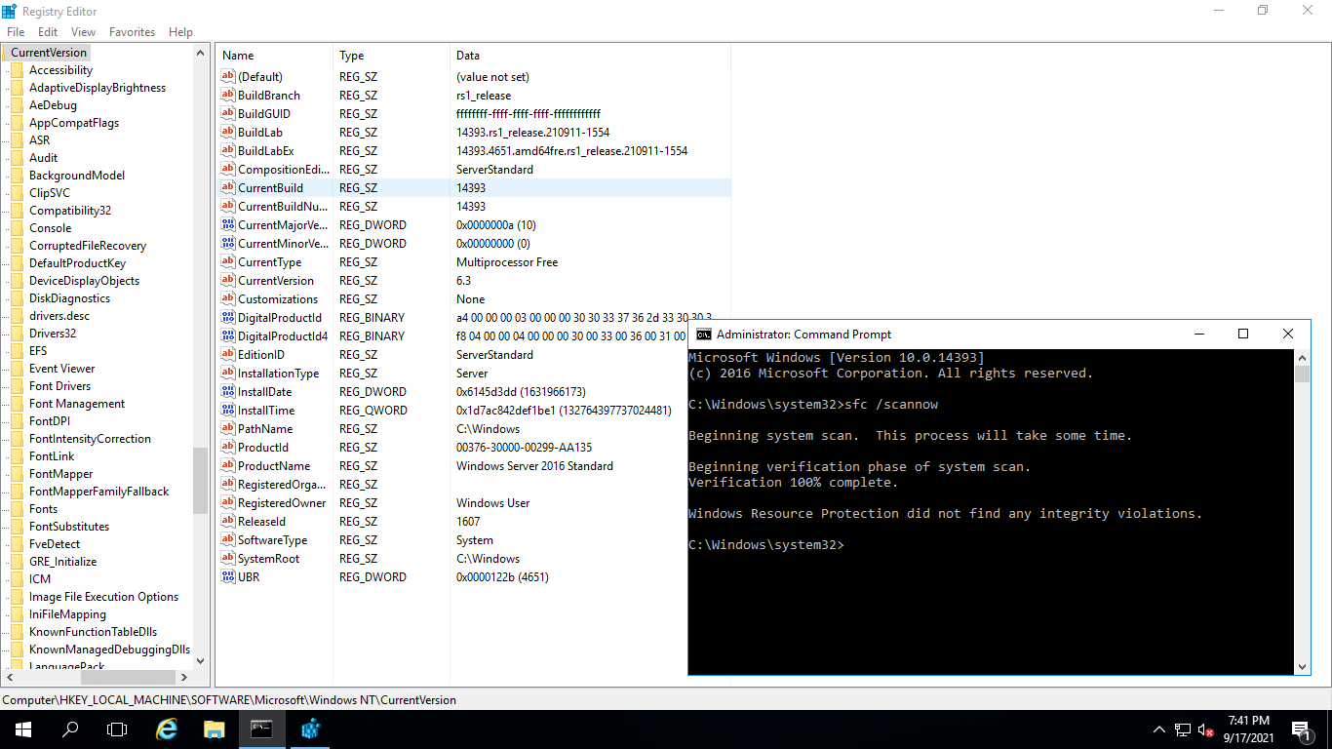
Task: Click tree pane horizontal scroll right arrow
Action: tap(183, 677)
